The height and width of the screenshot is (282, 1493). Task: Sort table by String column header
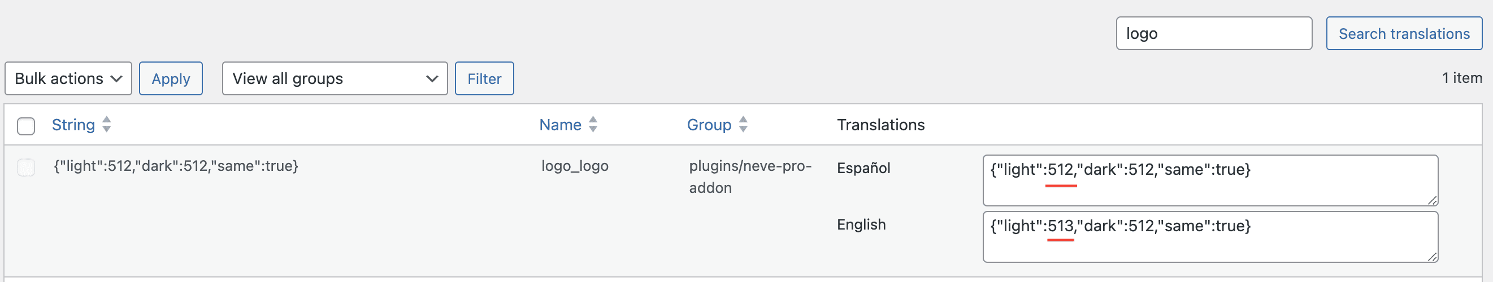click(x=73, y=125)
